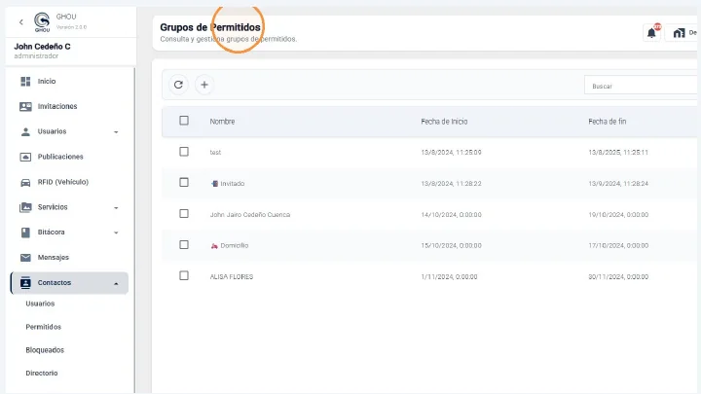Click the Domicilio scooter icon
701x394 pixels.
point(214,246)
